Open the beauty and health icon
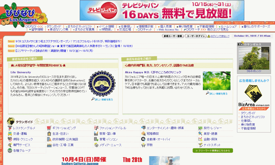Screen dimensions: 275x165 coord(200,134)
